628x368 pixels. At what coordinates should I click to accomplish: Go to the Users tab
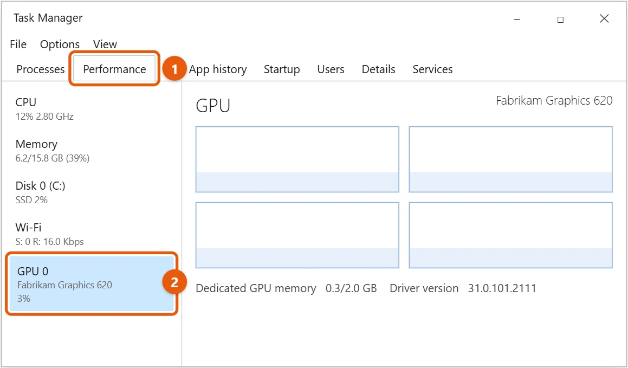[331, 69]
